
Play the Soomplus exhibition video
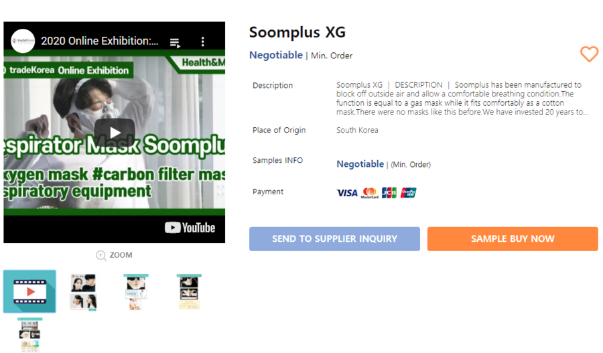(115, 132)
